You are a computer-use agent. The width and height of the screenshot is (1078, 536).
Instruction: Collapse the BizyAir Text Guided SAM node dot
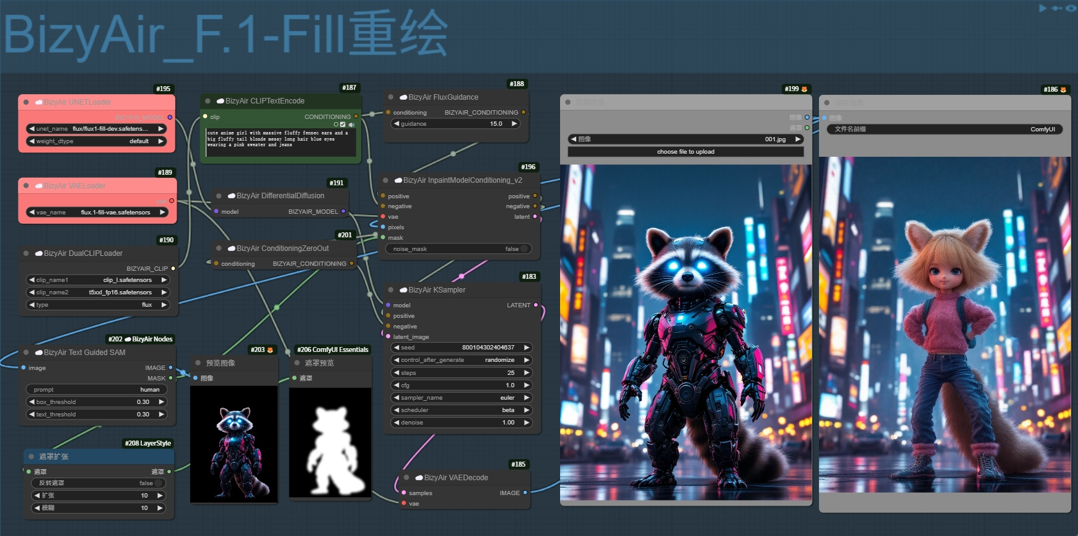coord(26,353)
